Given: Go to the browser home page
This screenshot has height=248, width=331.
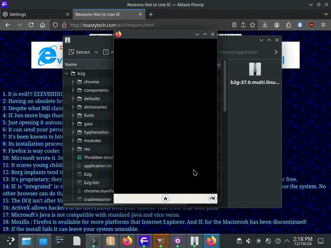Looking at the screenshot, I should tap(42, 25).
